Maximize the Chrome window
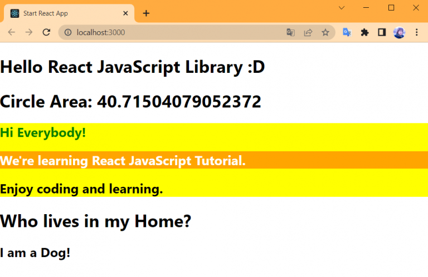This screenshot has width=428, height=277. 391,8
